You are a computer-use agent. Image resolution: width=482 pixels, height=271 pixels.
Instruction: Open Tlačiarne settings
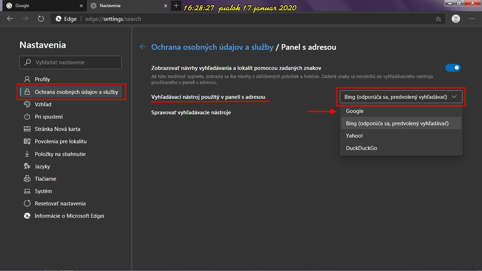[x=71, y=179]
